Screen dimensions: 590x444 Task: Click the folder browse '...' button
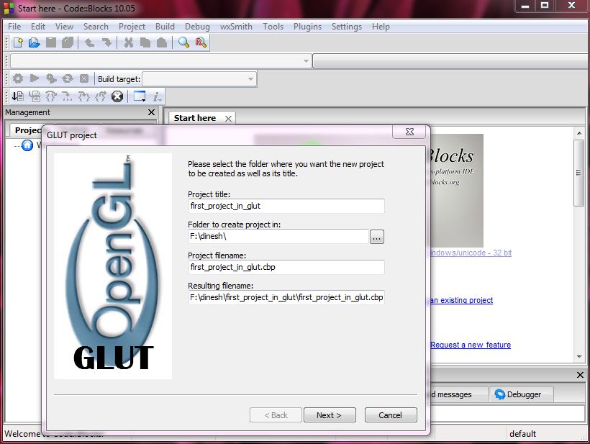376,237
